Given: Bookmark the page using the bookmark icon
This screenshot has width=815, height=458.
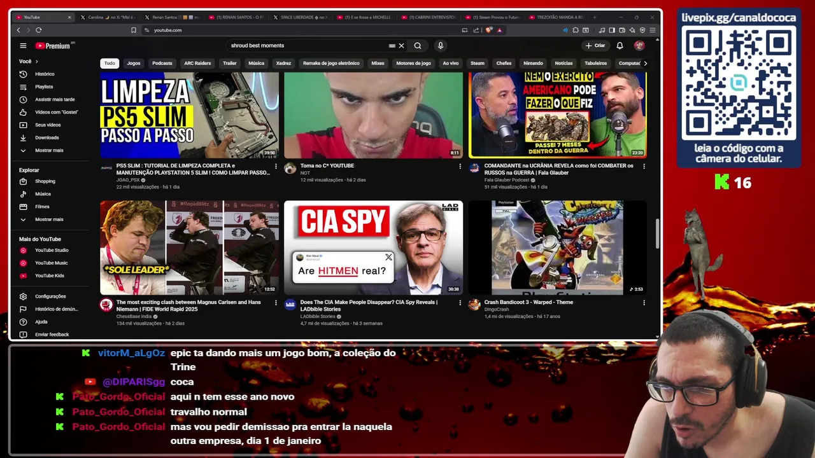Looking at the screenshot, I should pos(134,30).
